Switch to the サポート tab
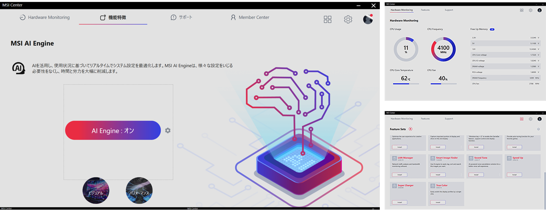Screen dimensions: 546x211 point(182,17)
